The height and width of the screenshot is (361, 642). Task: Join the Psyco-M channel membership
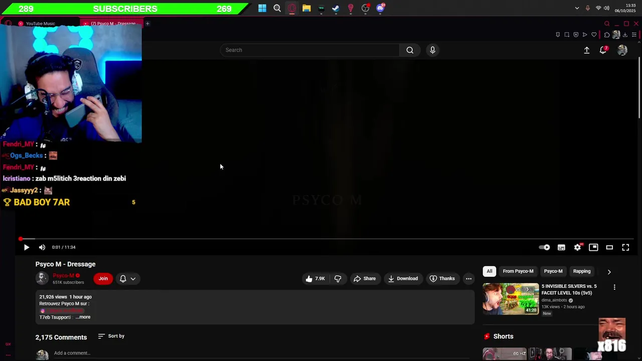[x=103, y=279]
